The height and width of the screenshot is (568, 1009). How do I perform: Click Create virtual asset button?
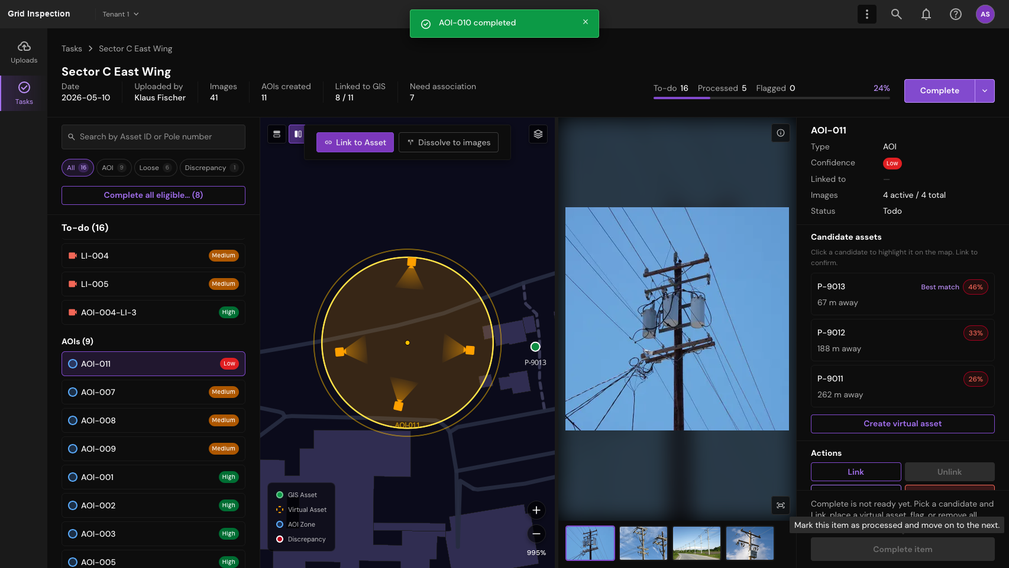tap(903, 424)
